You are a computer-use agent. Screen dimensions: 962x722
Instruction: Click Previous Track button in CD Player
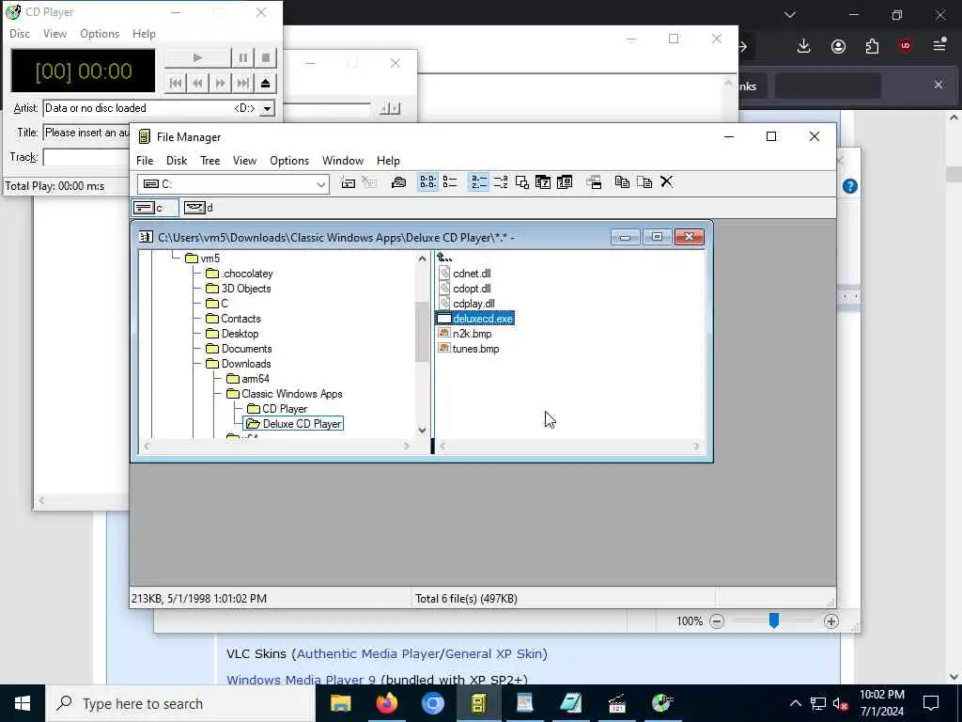(176, 83)
